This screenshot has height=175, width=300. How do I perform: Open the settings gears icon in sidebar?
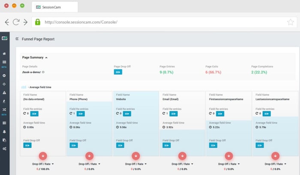(x=4, y=148)
